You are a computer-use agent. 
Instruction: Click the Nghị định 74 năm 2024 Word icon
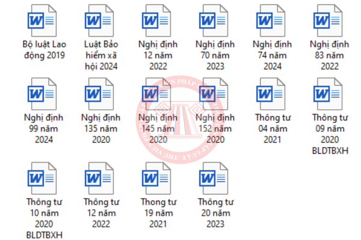point(271,20)
